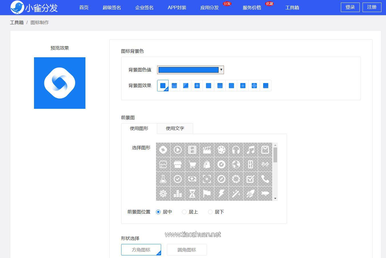386x258 pixels.
Task: Select the lightning bolt foreground icon
Action: point(221,194)
